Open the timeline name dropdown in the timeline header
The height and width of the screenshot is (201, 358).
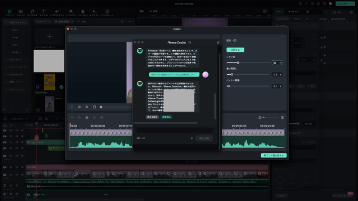pos(19,118)
